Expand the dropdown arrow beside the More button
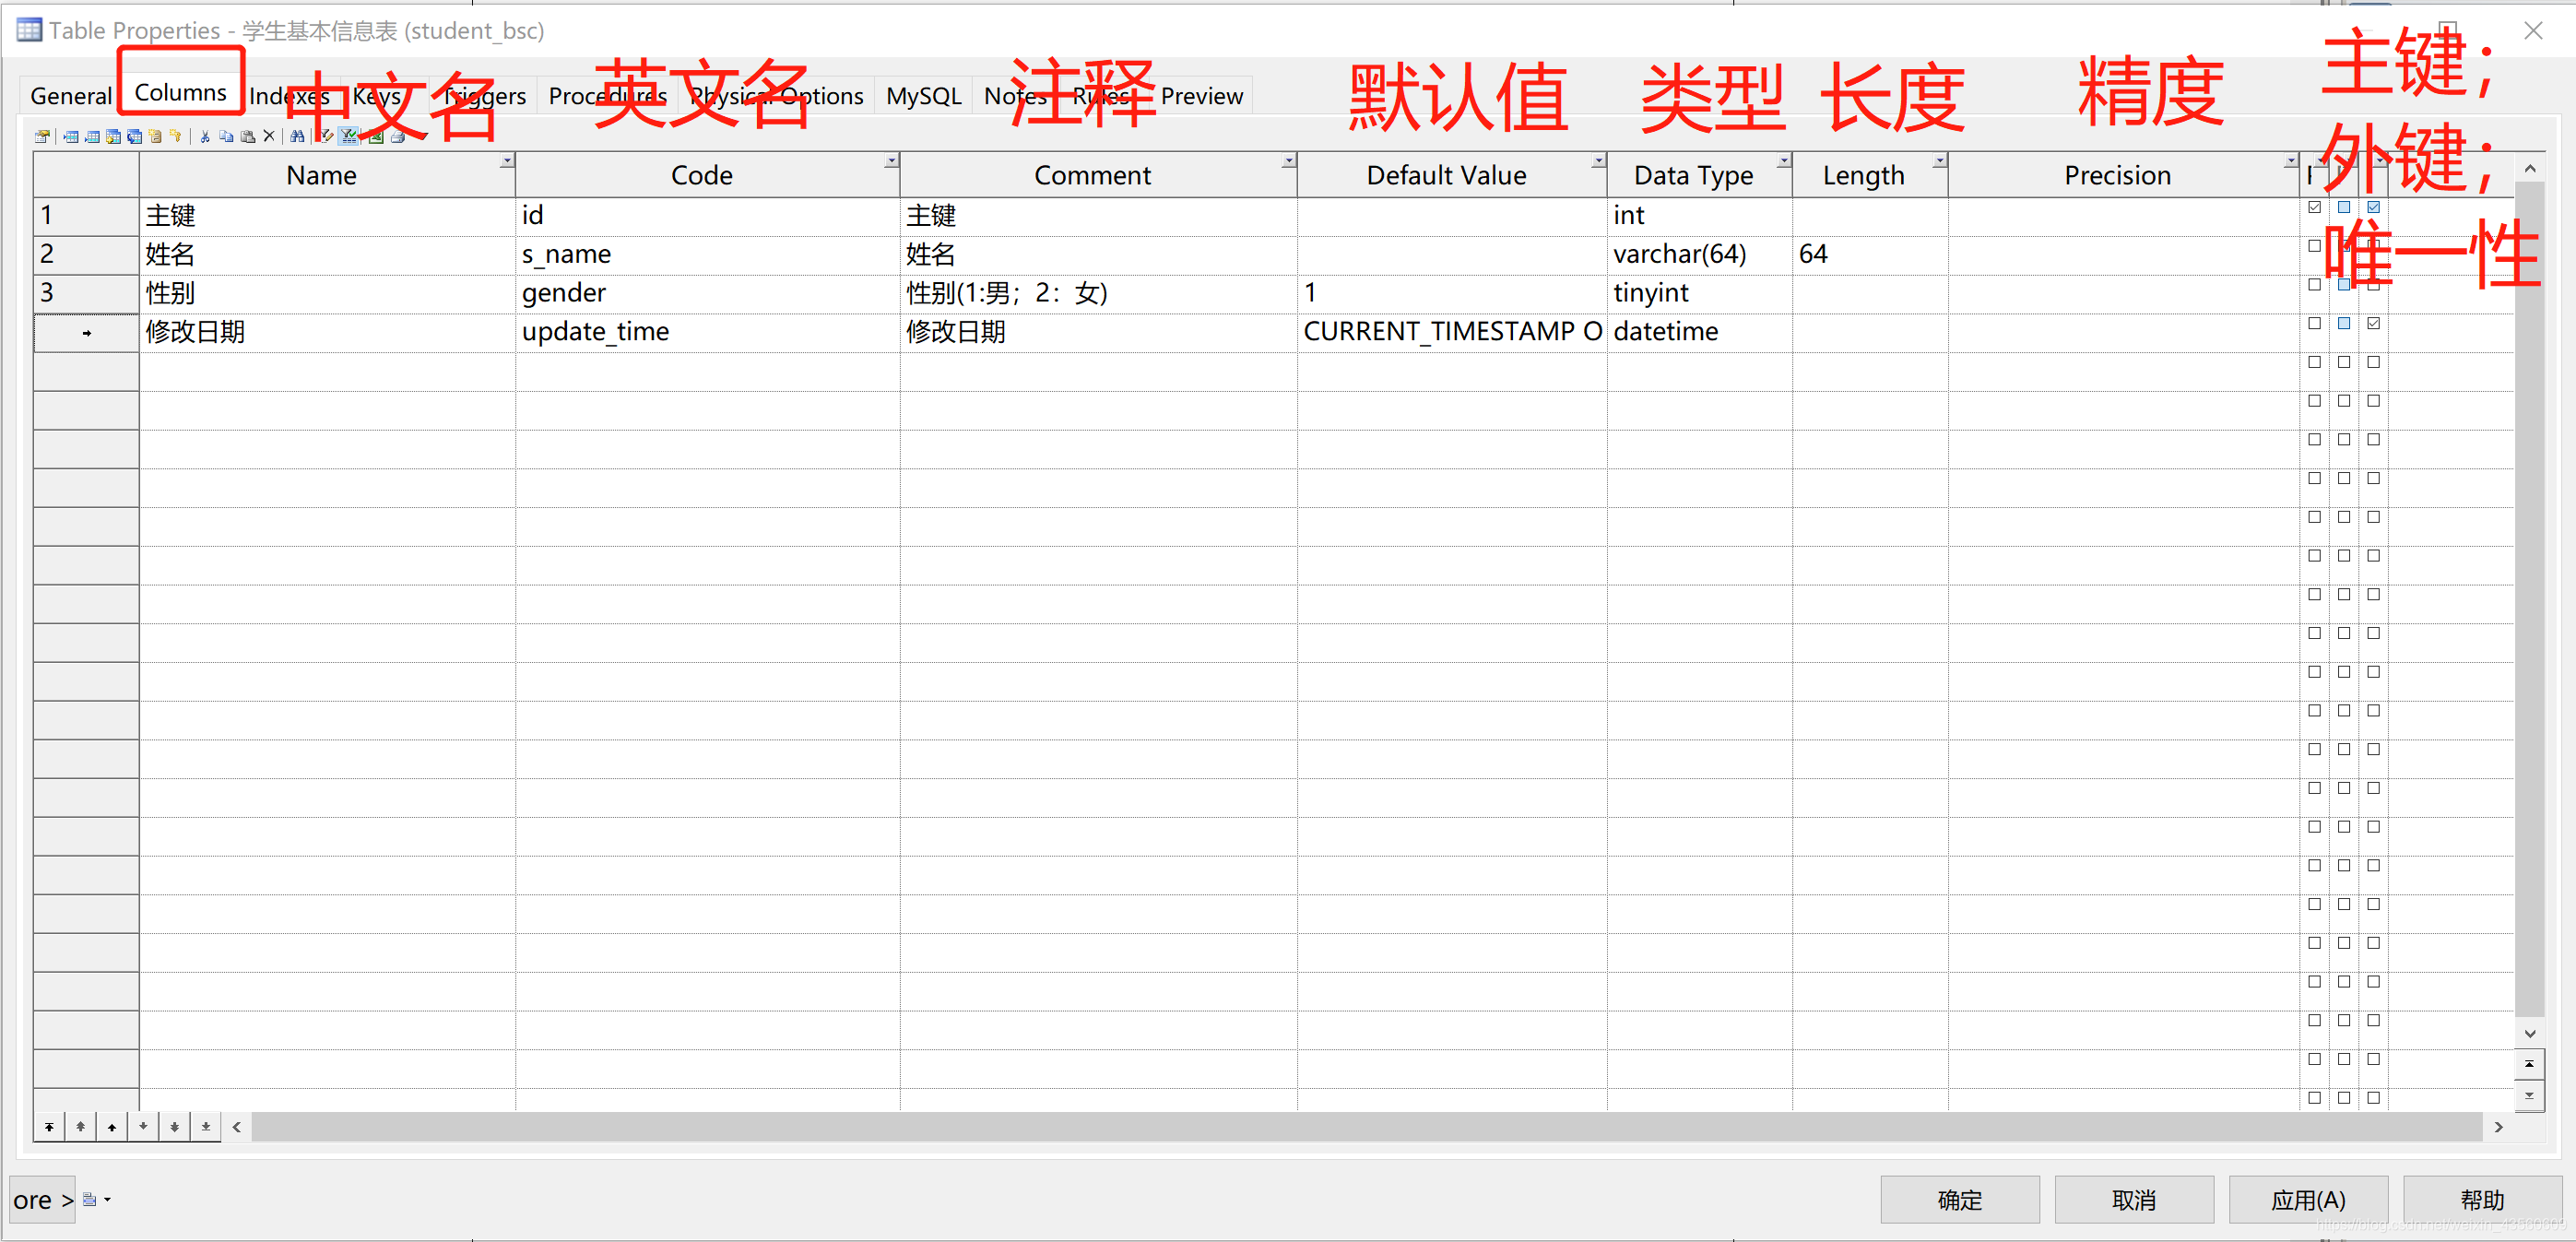Screen dimensions: 2576x1242 tap(107, 1199)
